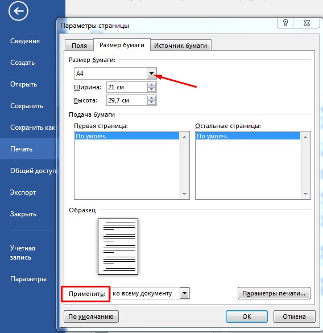
Task: Switch to the Поля tab
Action: (x=79, y=46)
